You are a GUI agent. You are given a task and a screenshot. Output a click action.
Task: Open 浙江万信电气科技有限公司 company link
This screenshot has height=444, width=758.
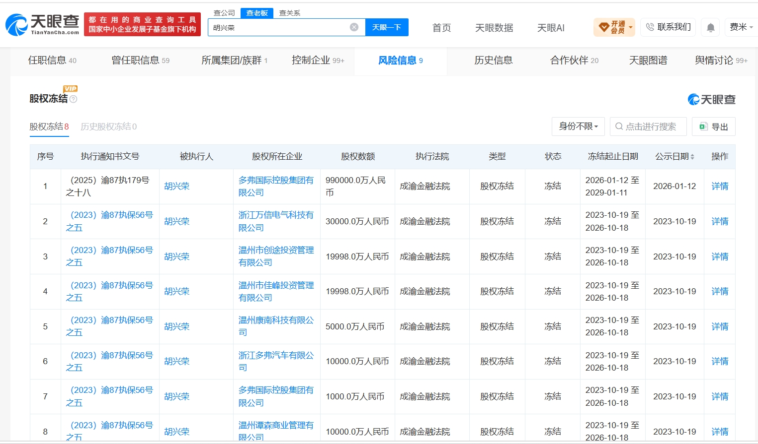coord(276,221)
